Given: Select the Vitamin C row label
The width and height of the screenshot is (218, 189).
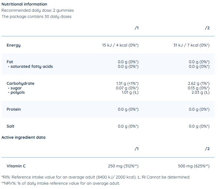Looking at the screenshot, I should coord(16,166).
